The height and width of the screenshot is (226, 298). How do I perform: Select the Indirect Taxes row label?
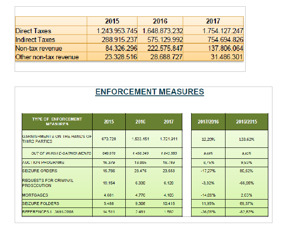pos(35,39)
